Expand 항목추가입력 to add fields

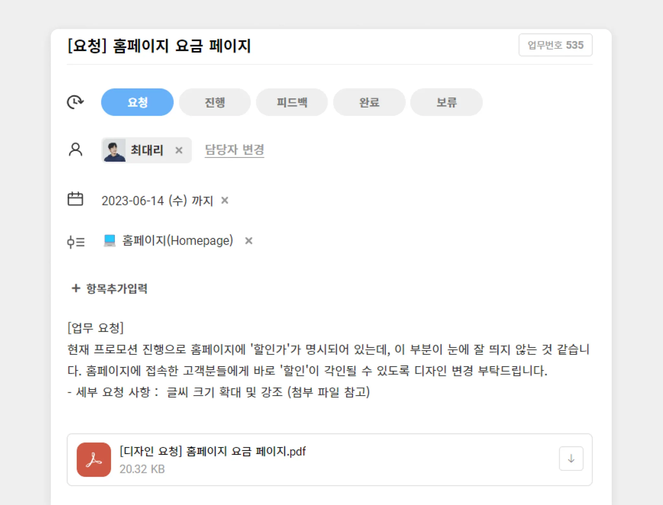109,288
